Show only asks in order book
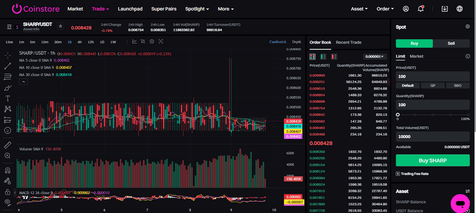Viewport: 476px width, 213px height. click(334, 57)
